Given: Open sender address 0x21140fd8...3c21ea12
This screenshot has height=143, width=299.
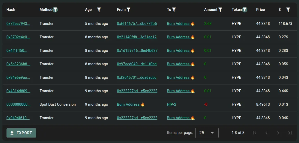Looking at the screenshot, I should point(137,37).
